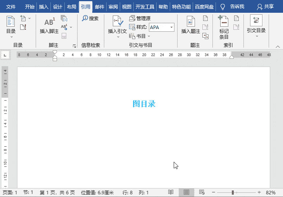Image resolution: width=283 pixels, height=197 pixels.
Task: Click Update Table icon in 目录 group
Action: [23, 27]
